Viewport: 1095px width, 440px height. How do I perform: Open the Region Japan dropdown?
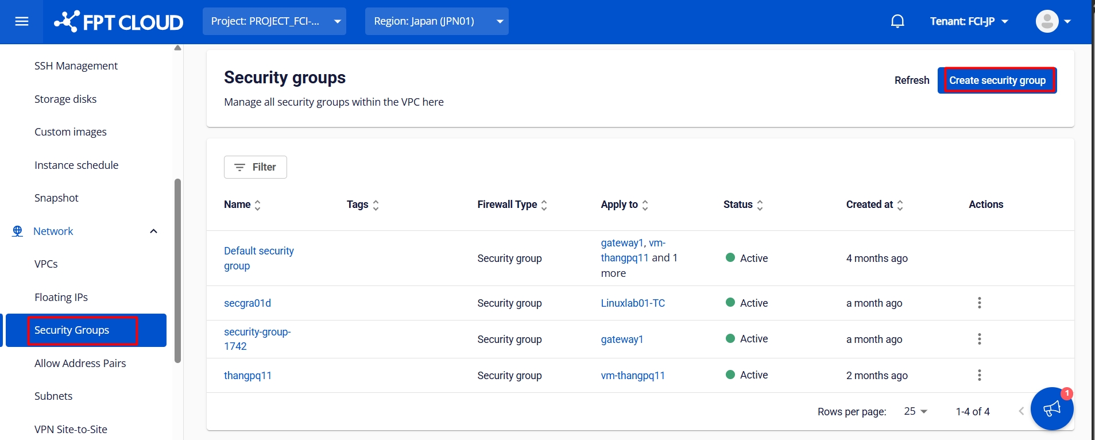pyautogui.click(x=436, y=21)
